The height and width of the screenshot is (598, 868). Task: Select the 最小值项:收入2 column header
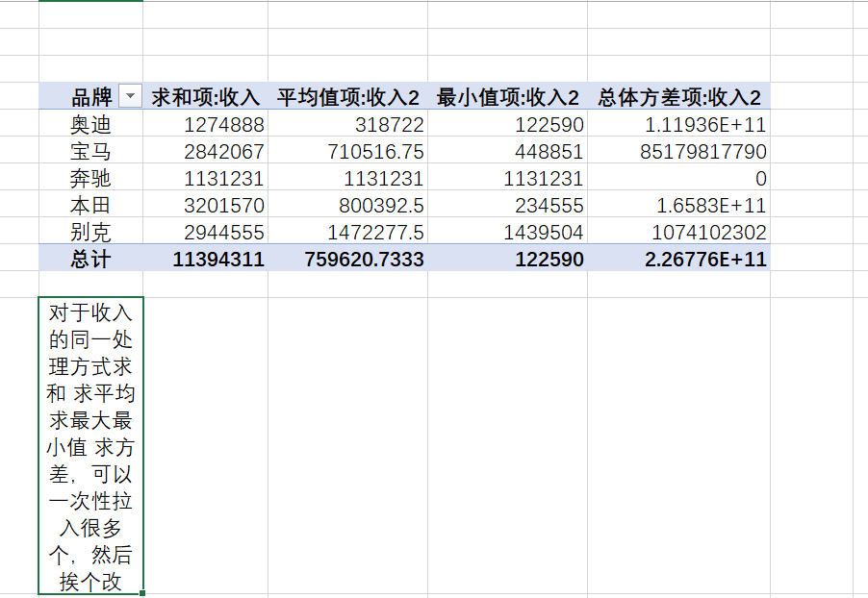(508, 96)
